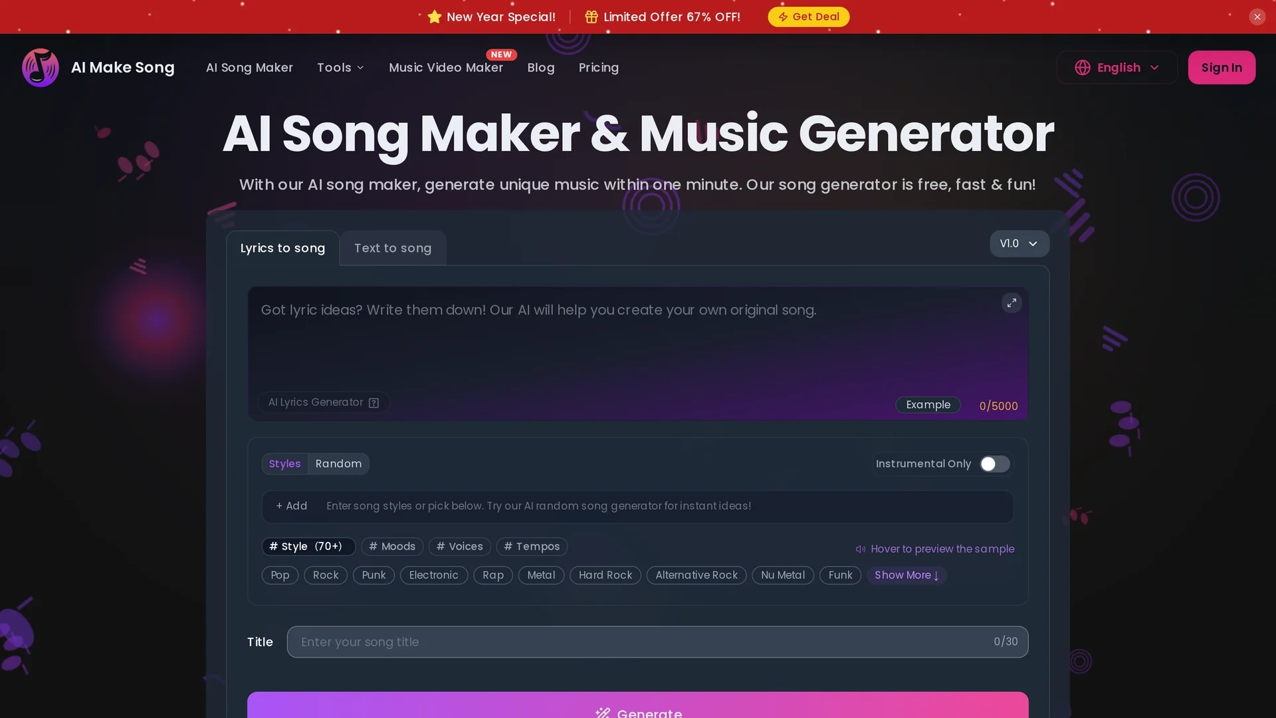
Task: Click the speaker preview icon
Action: pos(861,549)
